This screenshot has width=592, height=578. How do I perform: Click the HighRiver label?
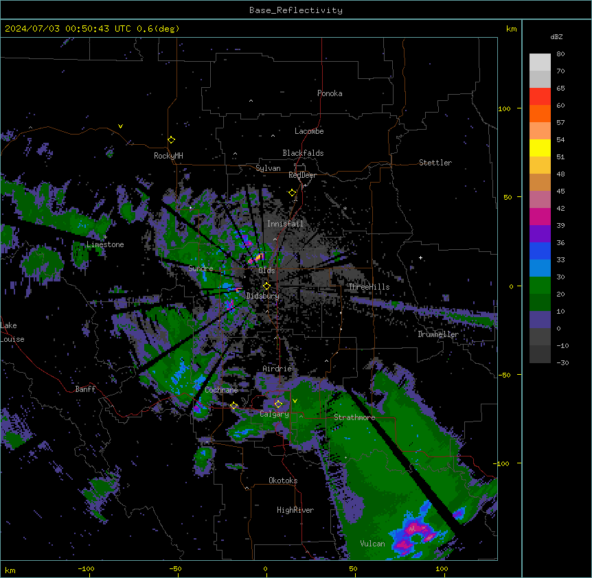[295, 510]
